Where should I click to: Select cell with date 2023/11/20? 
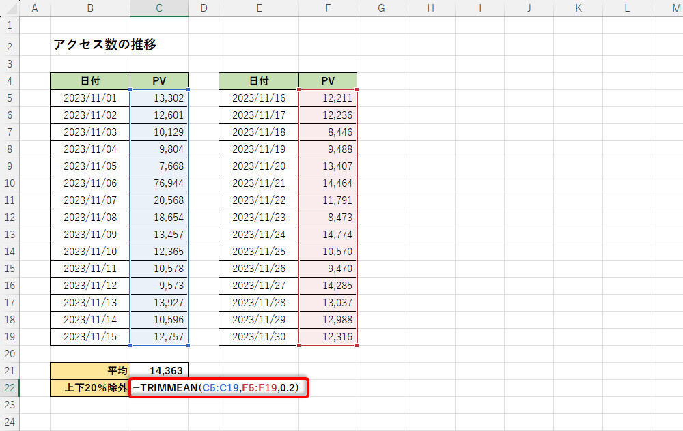(x=259, y=166)
